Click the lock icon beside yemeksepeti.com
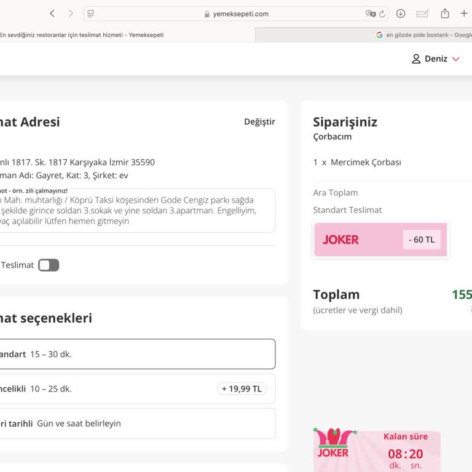472x472 pixels. tap(207, 14)
